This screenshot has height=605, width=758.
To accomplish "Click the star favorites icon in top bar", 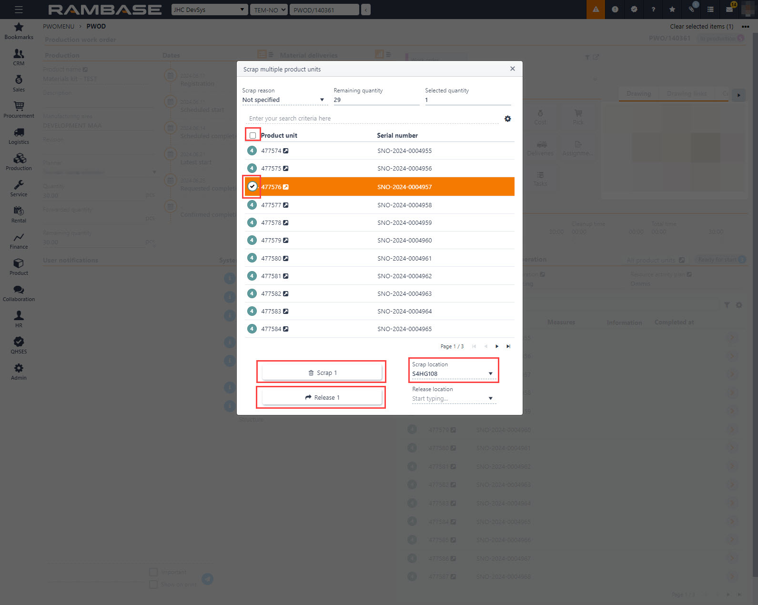I will (x=672, y=10).
